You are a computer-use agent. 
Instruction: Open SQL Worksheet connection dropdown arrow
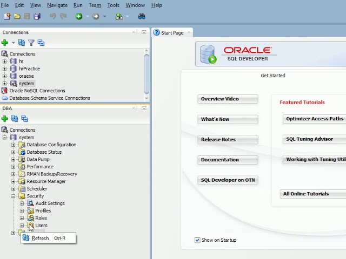pyautogui.click(x=128, y=16)
